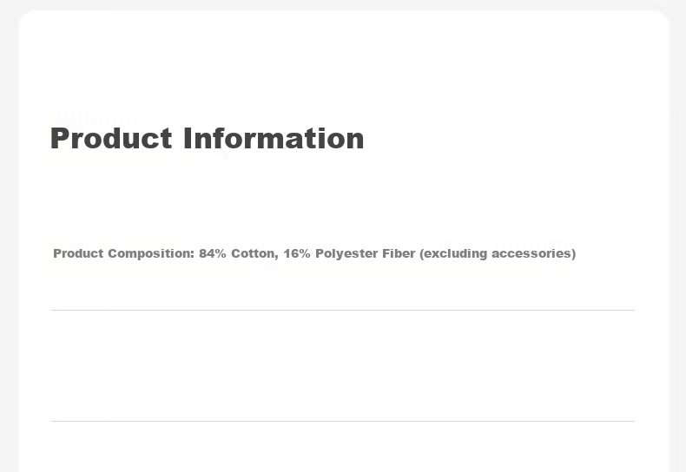Click the 84% figure
Screen dimensions: 686x472
[213, 253]
